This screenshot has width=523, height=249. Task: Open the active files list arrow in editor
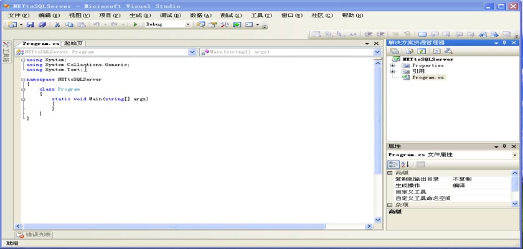tap(367, 44)
